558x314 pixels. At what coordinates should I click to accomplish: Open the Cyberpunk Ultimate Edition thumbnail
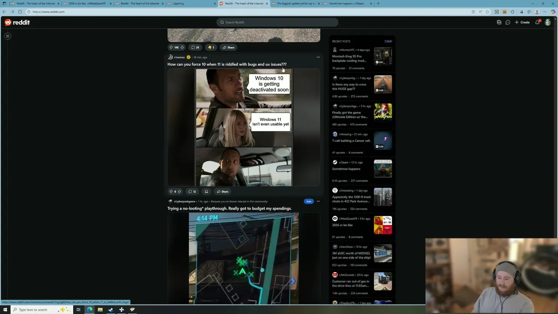tap(383, 113)
